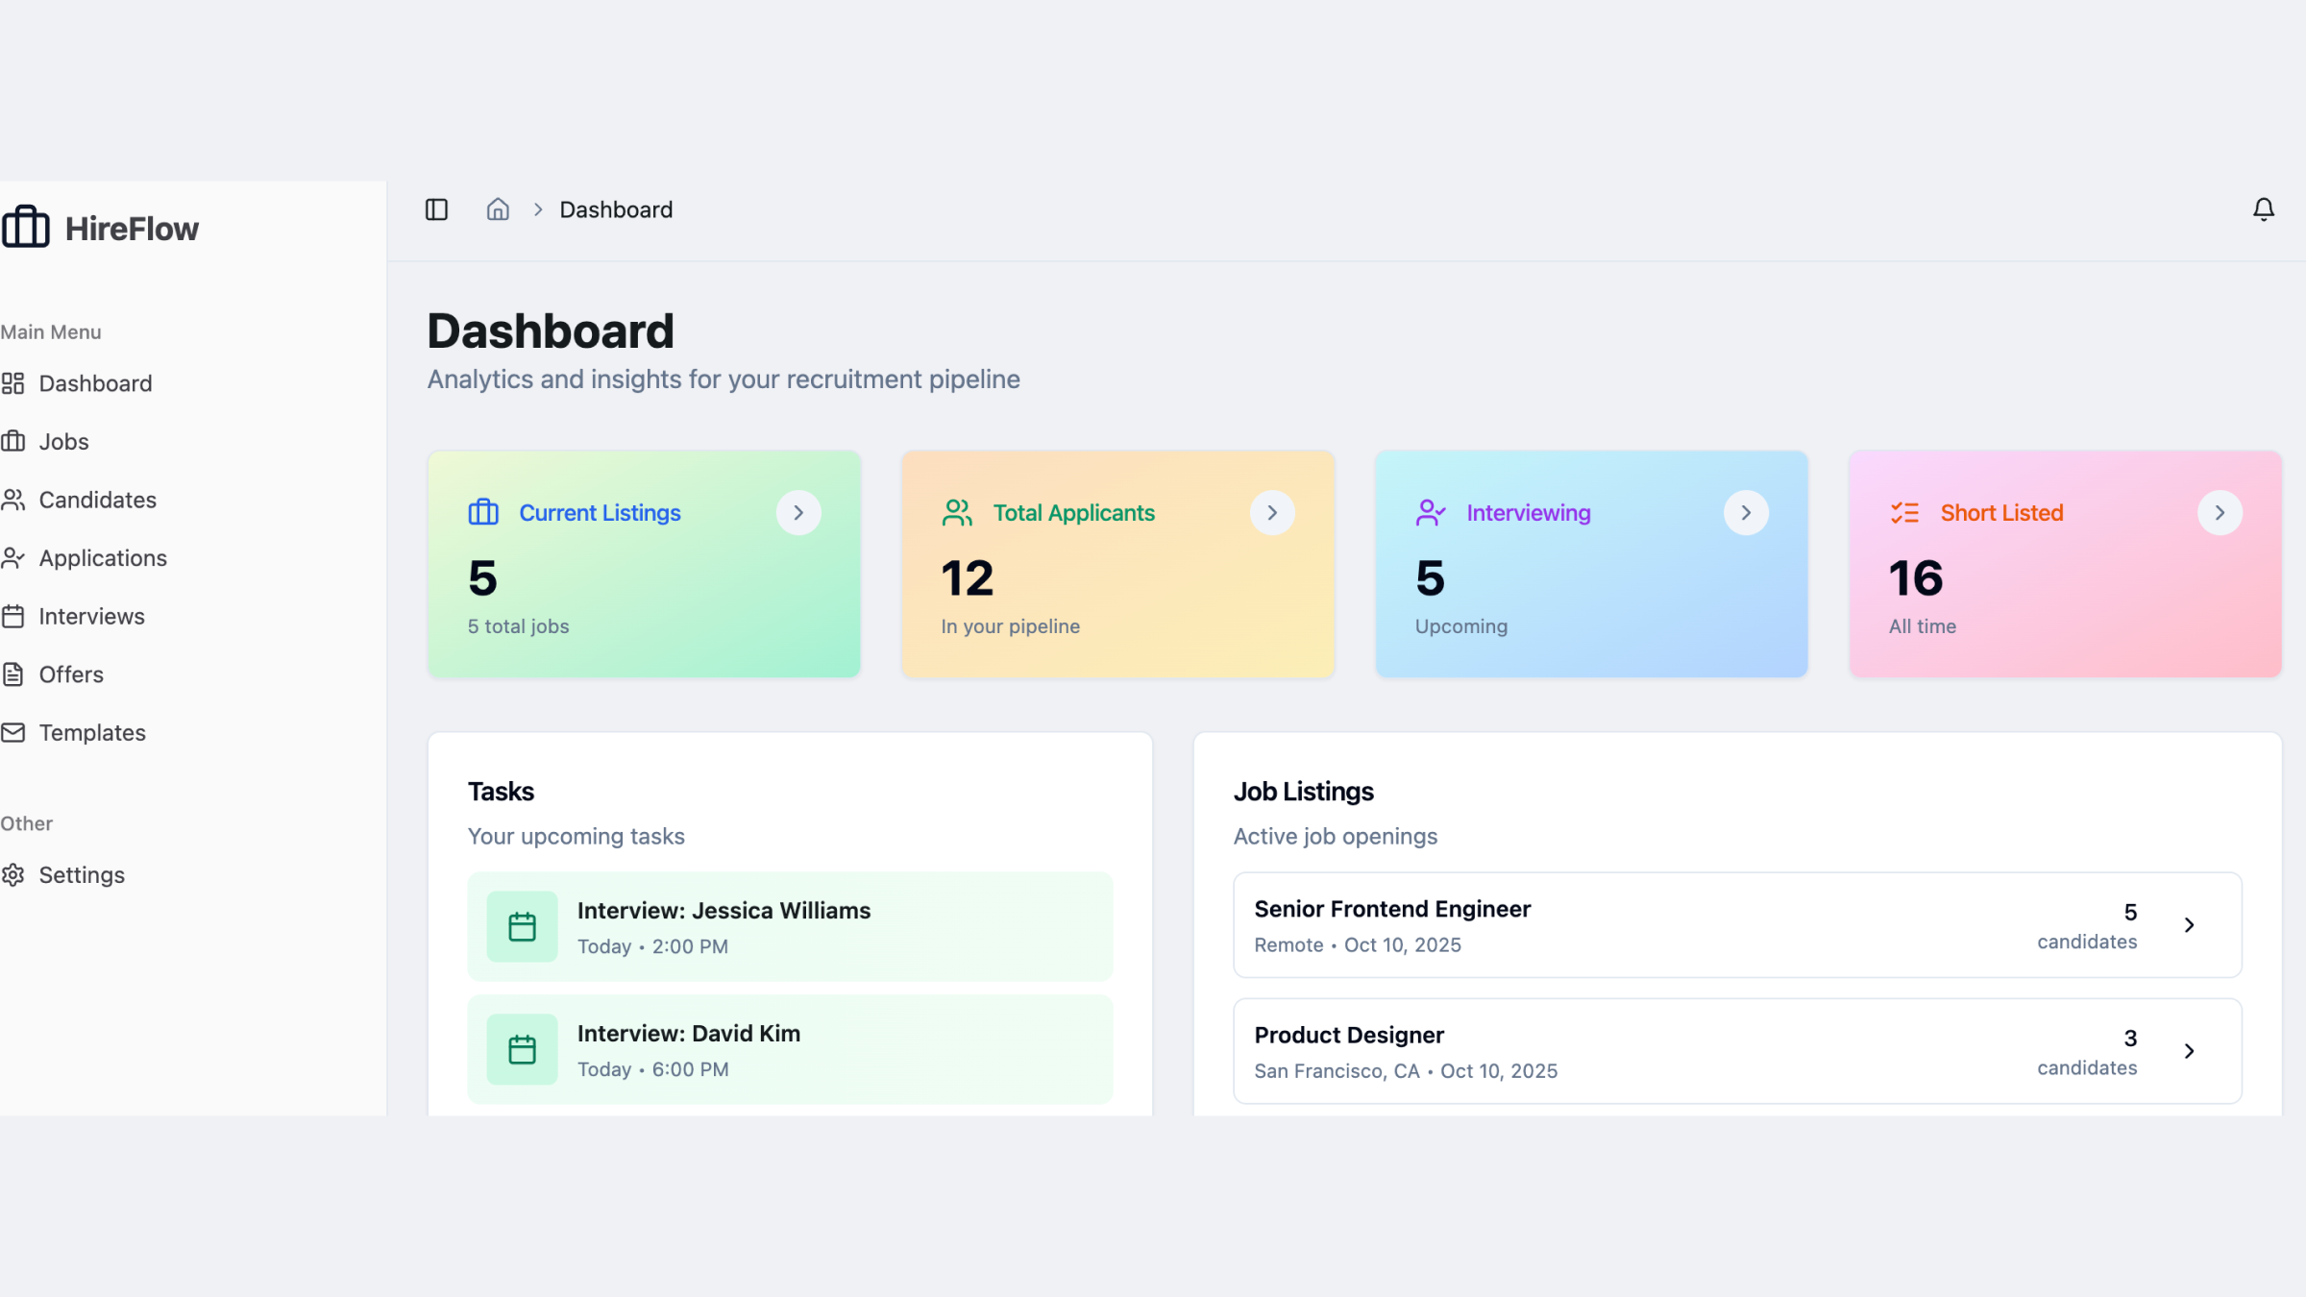The height and width of the screenshot is (1297, 2306).
Task: Click the home breadcrumb icon
Action: (498, 209)
